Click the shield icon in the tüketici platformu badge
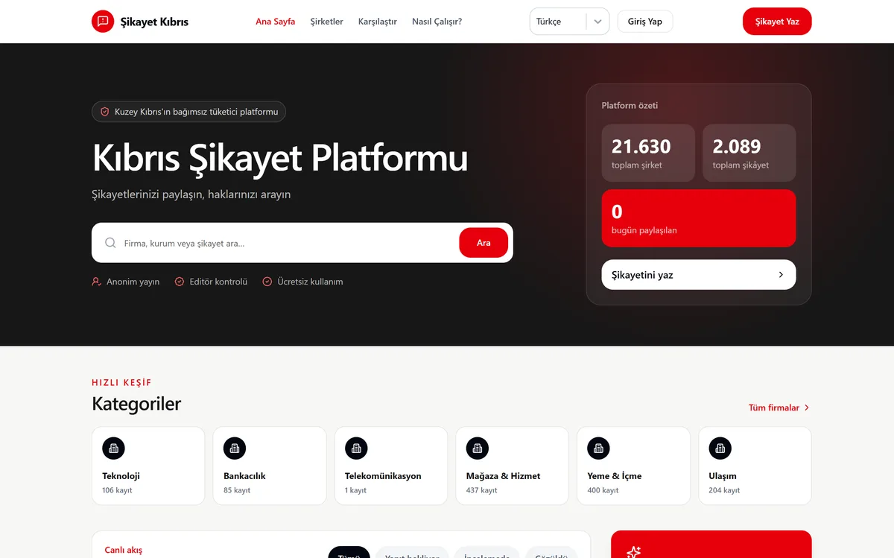Screen dimensions: 894x558 click(x=105, y=112)
